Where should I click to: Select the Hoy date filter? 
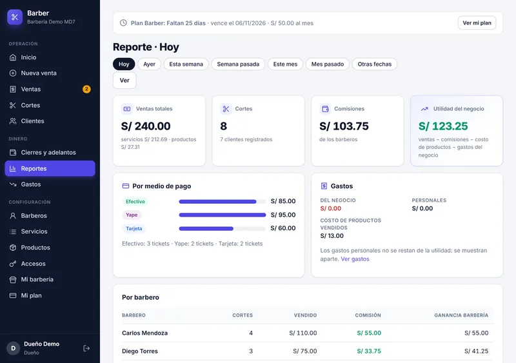click(124, 64)
